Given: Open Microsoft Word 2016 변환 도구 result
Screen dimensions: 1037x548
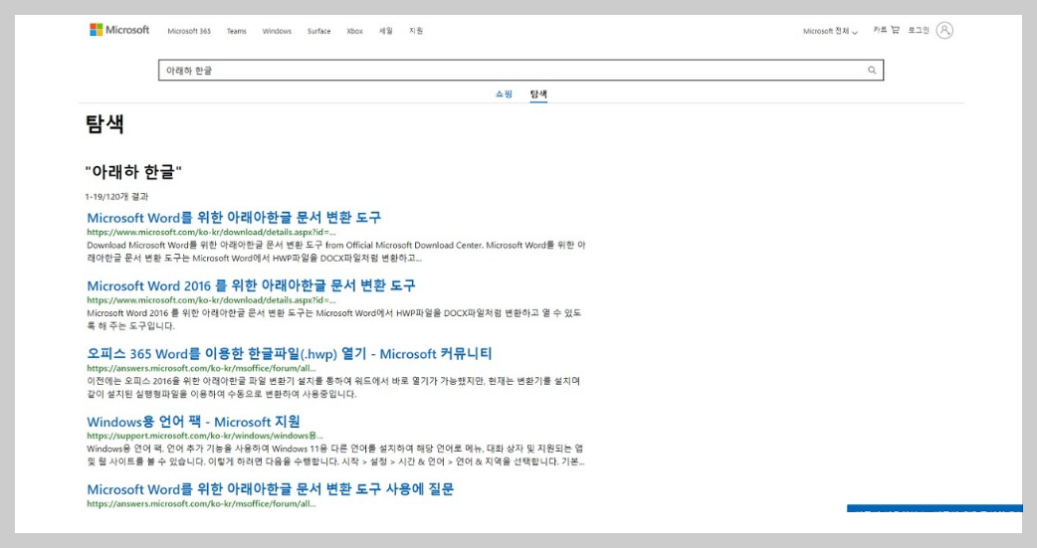Looking at the screenshot, I should (252, 284).
